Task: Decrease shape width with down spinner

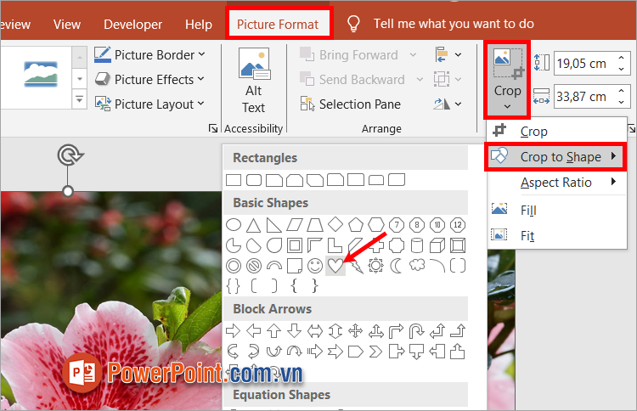Action: click(622, 103)
